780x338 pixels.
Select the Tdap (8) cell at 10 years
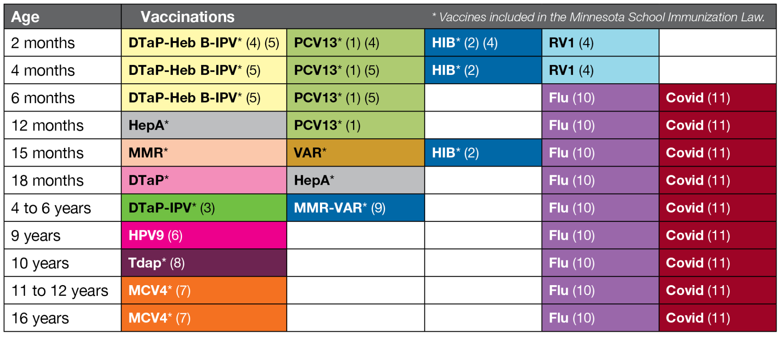pos(204,263)
